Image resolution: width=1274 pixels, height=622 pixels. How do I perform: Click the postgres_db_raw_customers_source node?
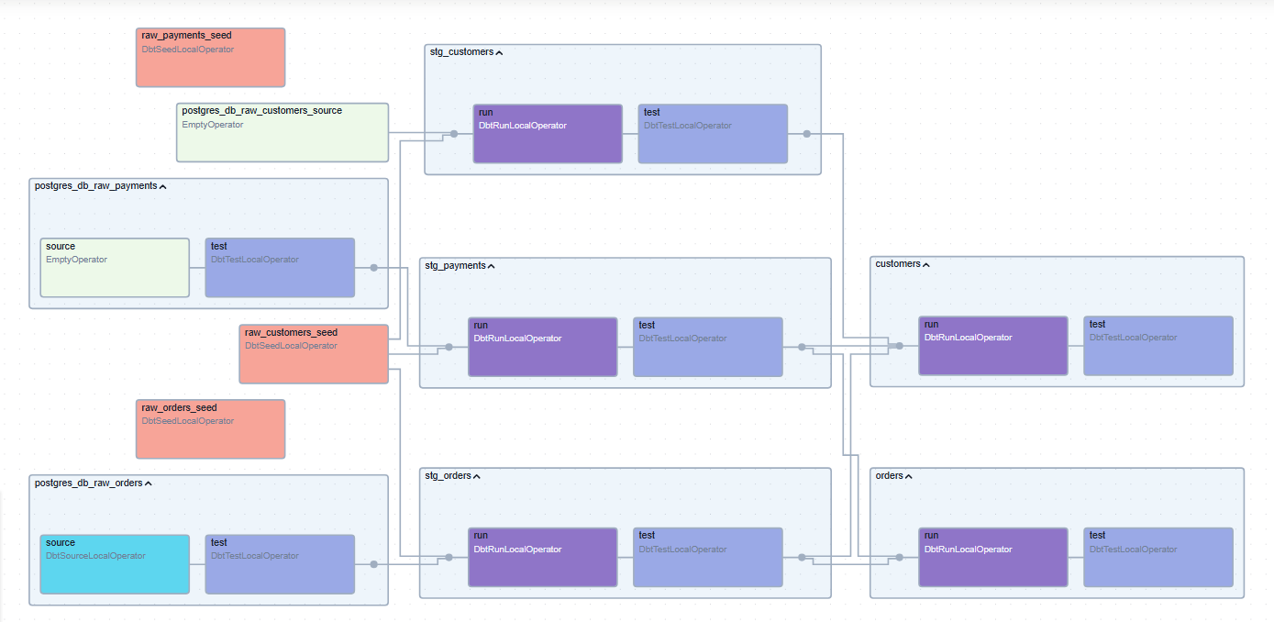[x=282, y=132]
